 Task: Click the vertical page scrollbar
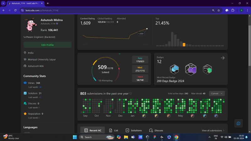click(249, 45)
